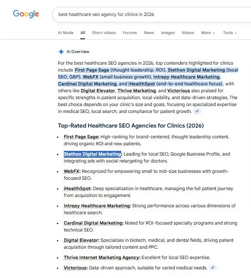The width and height of the screenshot is (251, 278).
Task: Open the Forums tab
Action: [130, 33]
